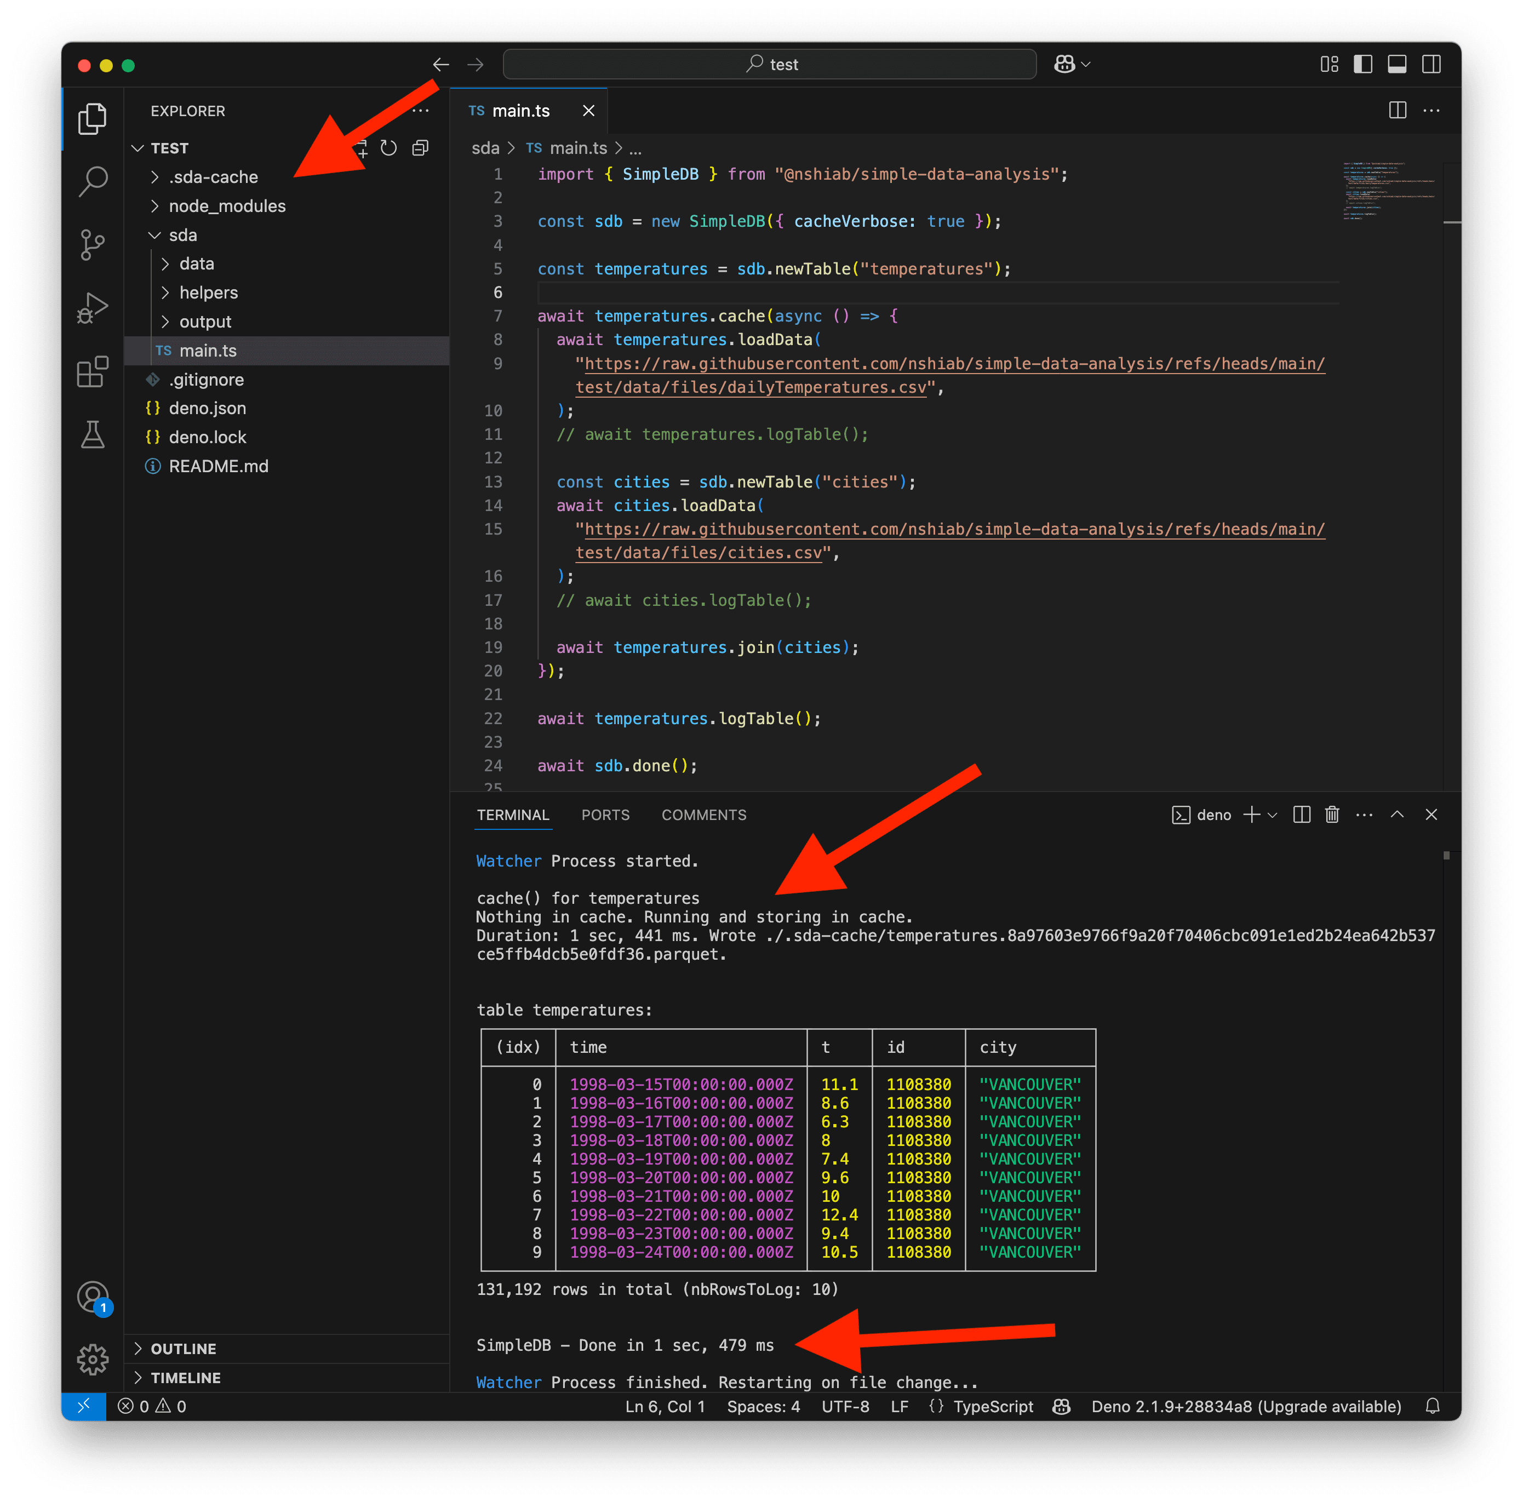
Task: Open the README.md file
Action: [x=219, y=467]
